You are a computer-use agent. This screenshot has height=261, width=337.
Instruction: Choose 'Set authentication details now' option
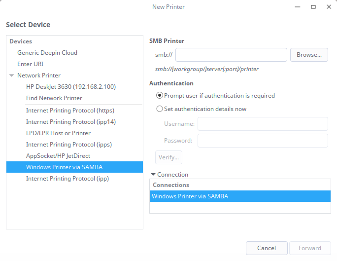160,109
